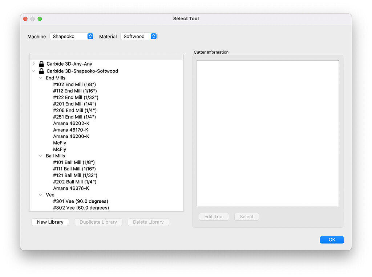Viewport: 372px width, 277px height.
Task: Collapse the Carbide 3D-Shapeoko-Softwood library
Action: click(34, 71)
